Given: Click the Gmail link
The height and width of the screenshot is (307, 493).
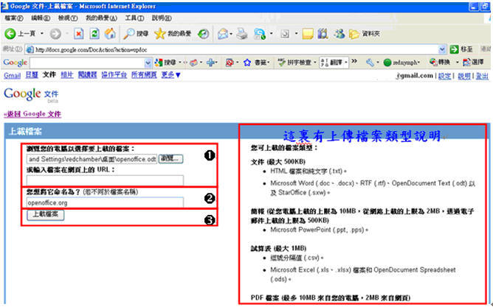Looking at the screenshot, I should 13,75.
